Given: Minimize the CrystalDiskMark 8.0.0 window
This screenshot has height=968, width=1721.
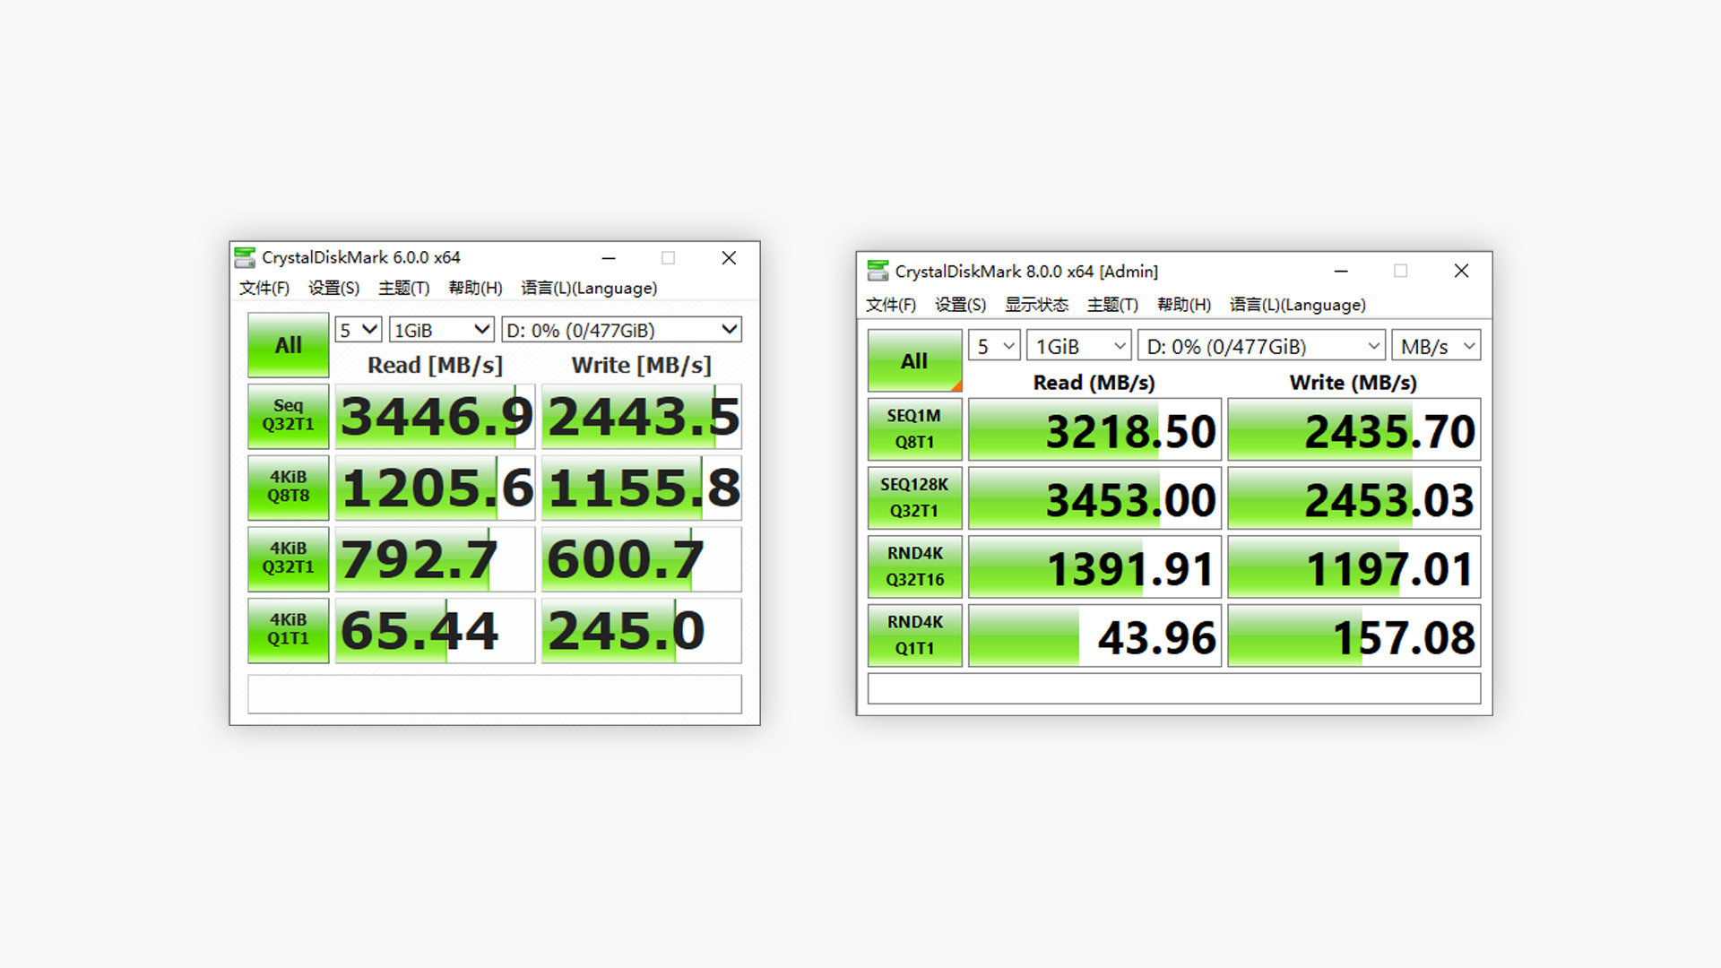Looking at the screenshot, I should point(1341,271).
